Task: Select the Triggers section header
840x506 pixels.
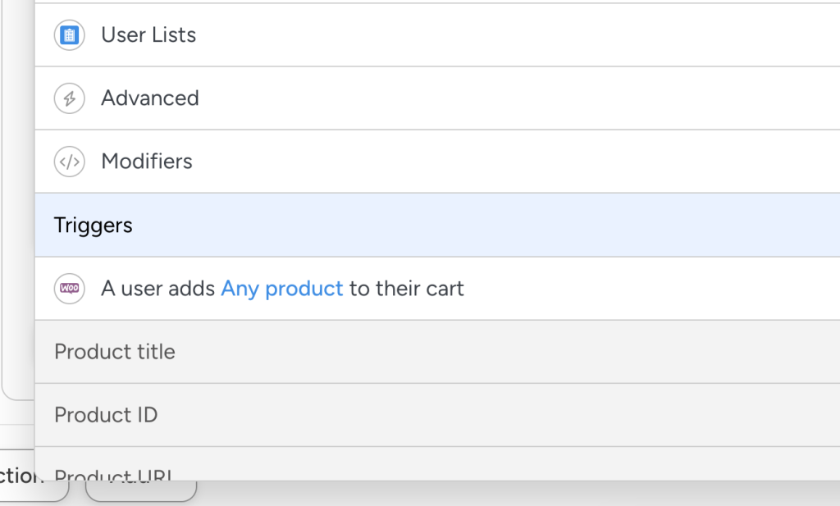Action: (x=94, y=226)
